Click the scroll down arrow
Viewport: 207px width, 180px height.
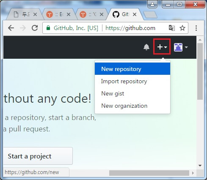pyautogui.click(x=200, y=166)
